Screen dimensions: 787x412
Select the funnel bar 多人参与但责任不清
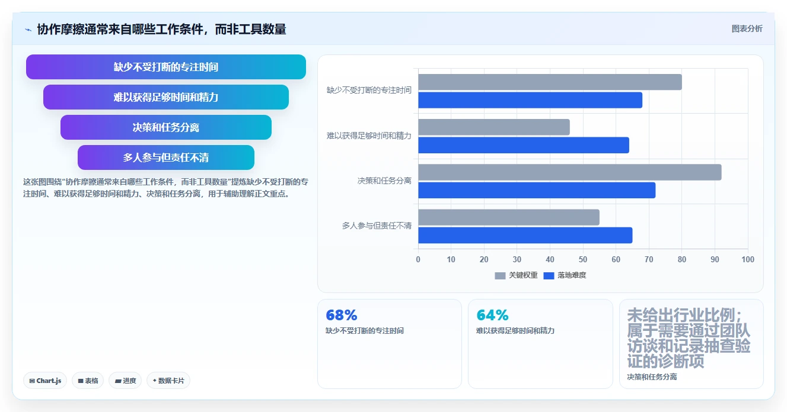(x=166, y=157)
